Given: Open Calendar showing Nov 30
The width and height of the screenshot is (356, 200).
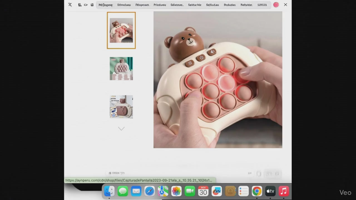Looking at the screenshot, I should pos(203,191).
